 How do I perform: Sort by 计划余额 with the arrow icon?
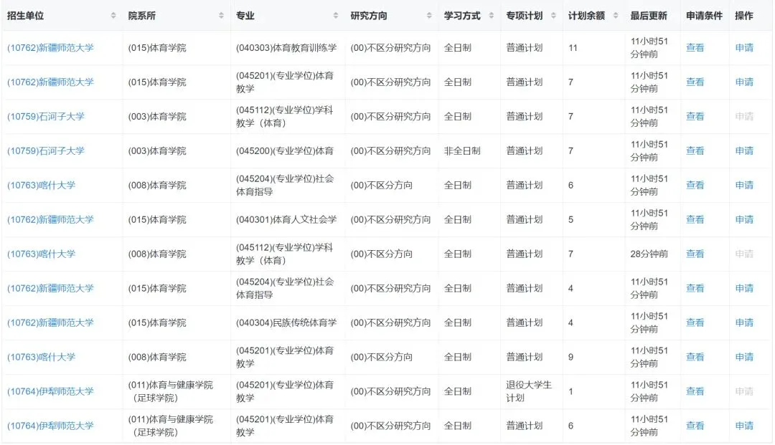(616, 16)
